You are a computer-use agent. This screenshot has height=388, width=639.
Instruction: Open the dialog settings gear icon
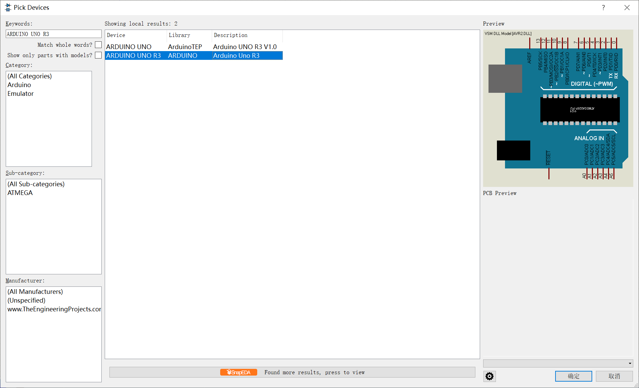click(489, 376)
